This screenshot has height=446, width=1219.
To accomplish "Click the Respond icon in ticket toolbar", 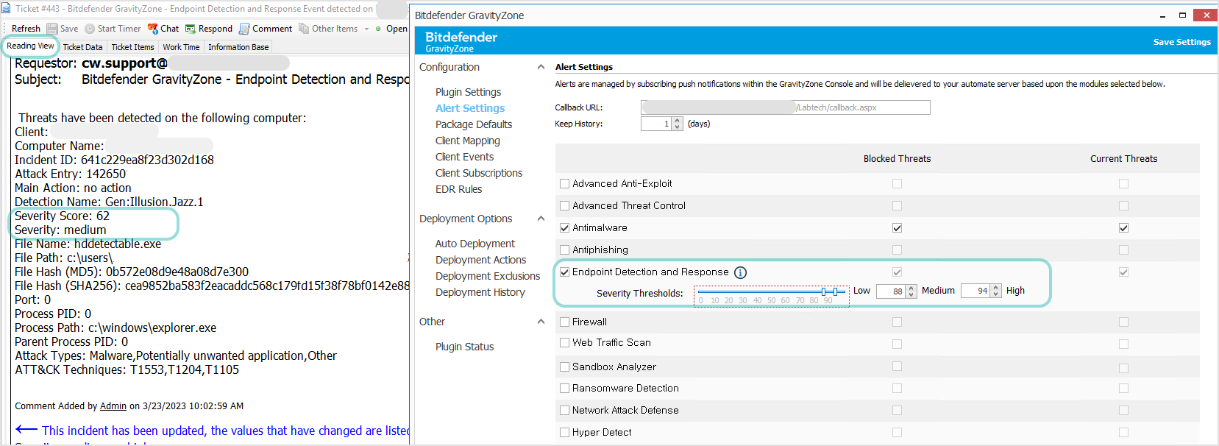I will click(x=191, y=29).
